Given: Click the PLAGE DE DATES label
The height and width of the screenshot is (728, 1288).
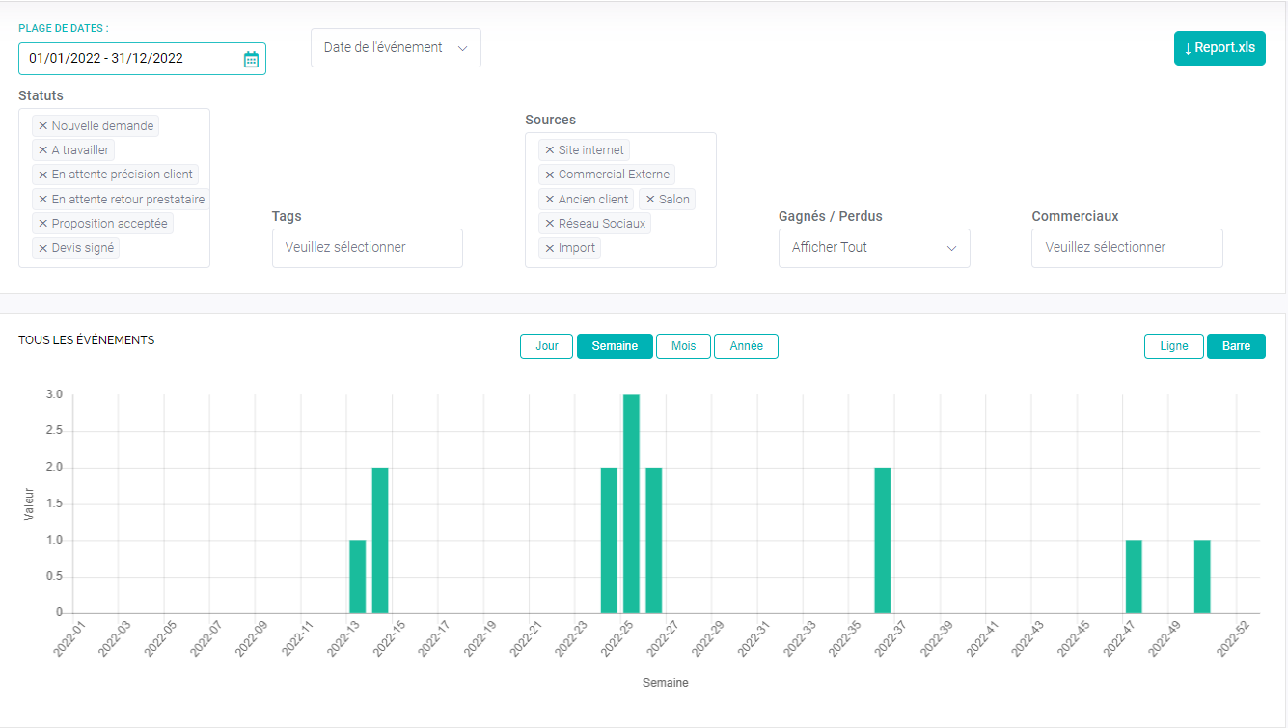Looking at the screenshot, I should click(x=64, y=29).
